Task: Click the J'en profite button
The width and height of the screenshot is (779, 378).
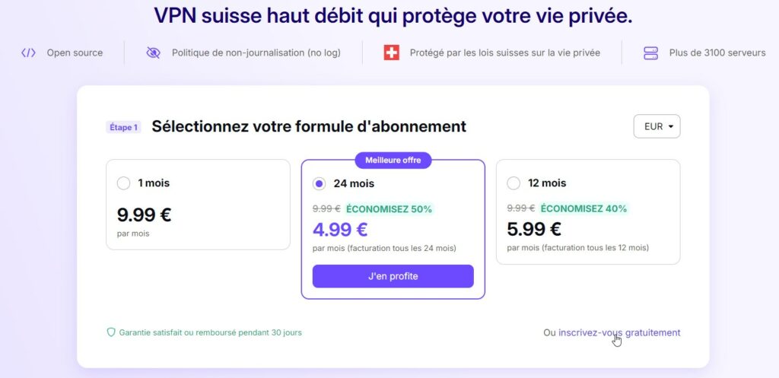Action: [393, 276]
